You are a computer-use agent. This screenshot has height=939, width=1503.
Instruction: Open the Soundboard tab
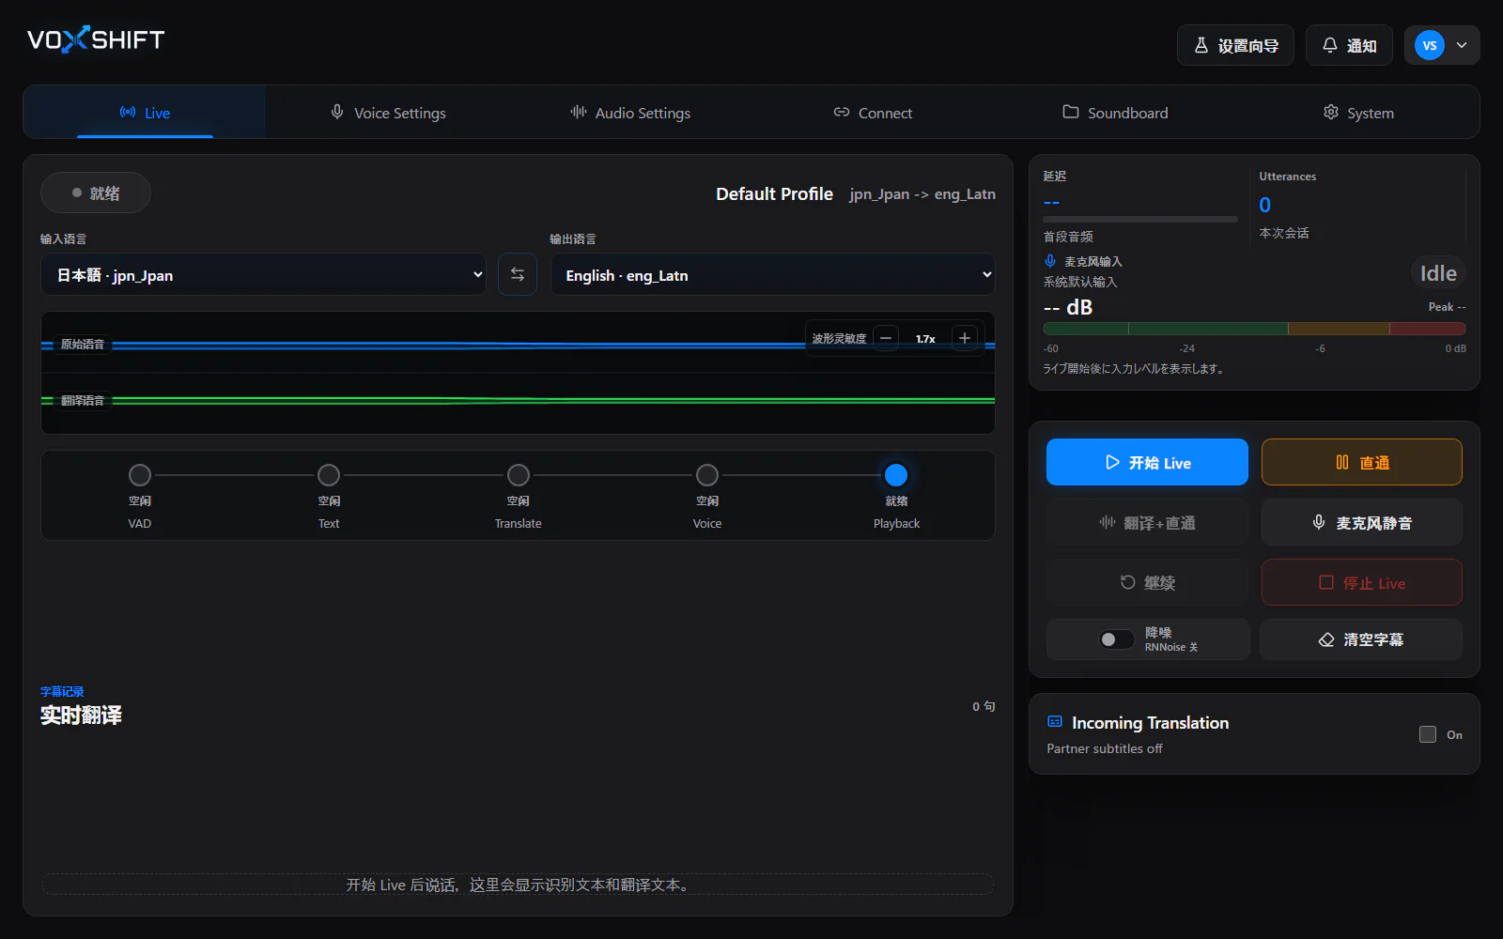coord(1115,113)
